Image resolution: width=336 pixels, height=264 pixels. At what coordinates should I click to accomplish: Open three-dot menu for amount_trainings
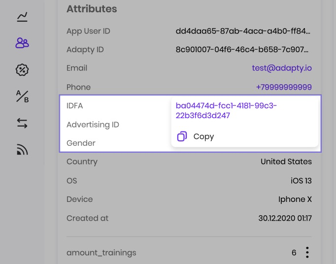coord(307,253)
